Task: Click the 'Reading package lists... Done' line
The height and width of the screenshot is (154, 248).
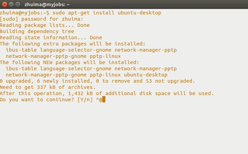Action: (x=45, y=25)
